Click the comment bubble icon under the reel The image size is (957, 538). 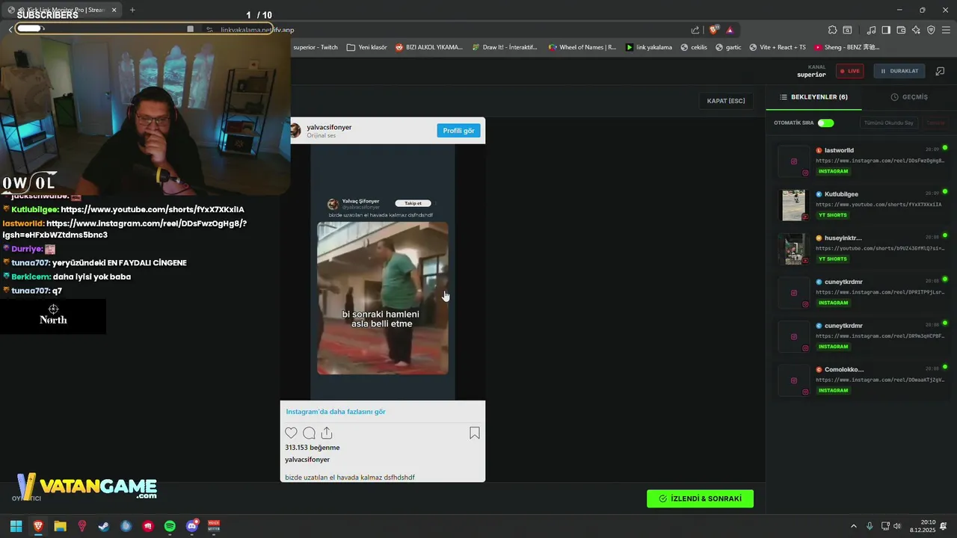pos(309,433)
